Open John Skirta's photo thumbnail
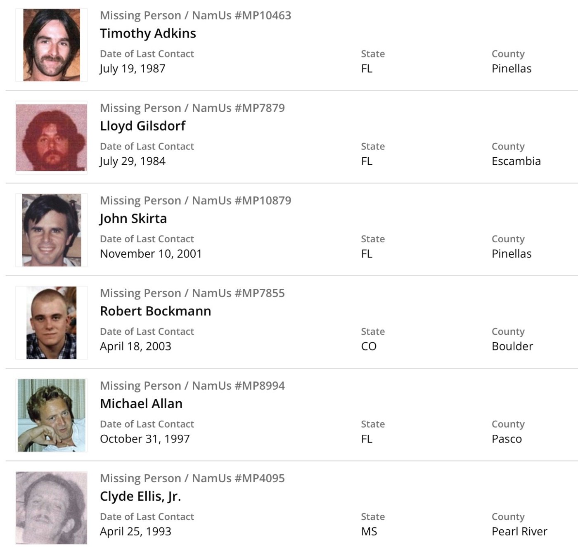This screenshot has height=547, width=578. 52,230
